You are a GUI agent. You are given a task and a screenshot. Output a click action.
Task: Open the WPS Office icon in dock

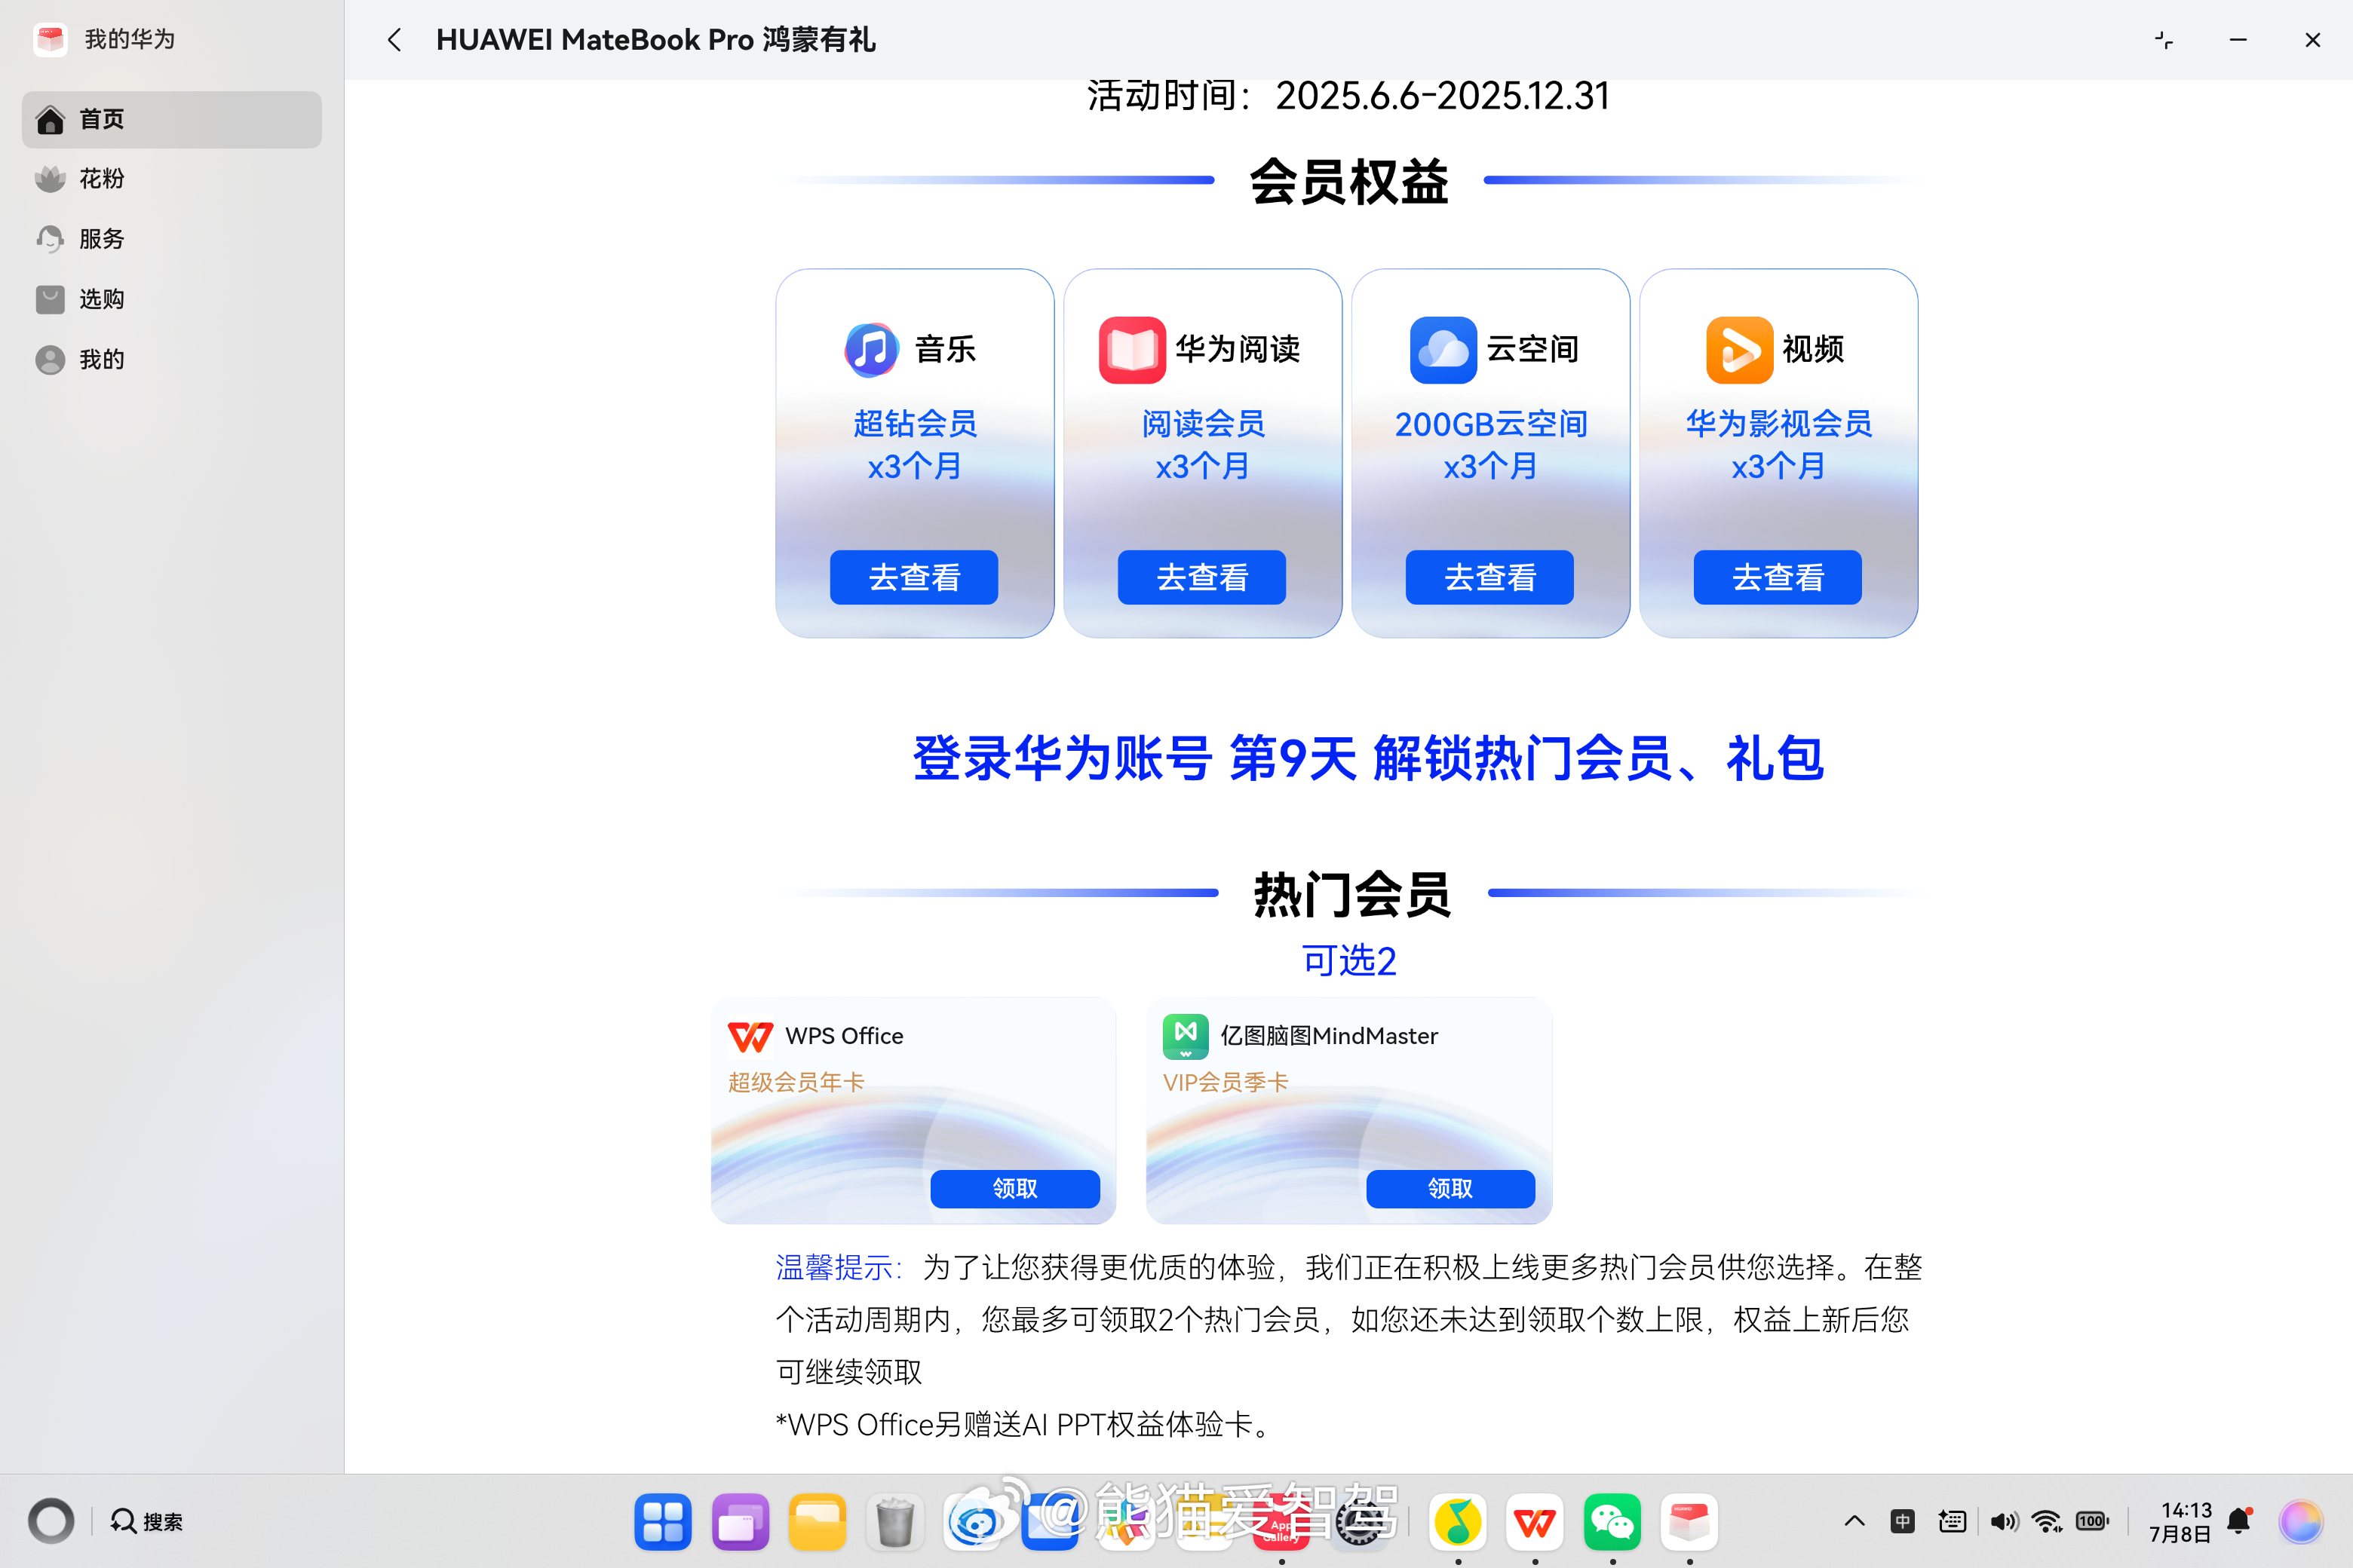(1535, 1522)
